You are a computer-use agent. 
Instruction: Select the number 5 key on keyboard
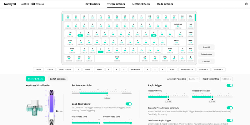[x=109, y=26]
